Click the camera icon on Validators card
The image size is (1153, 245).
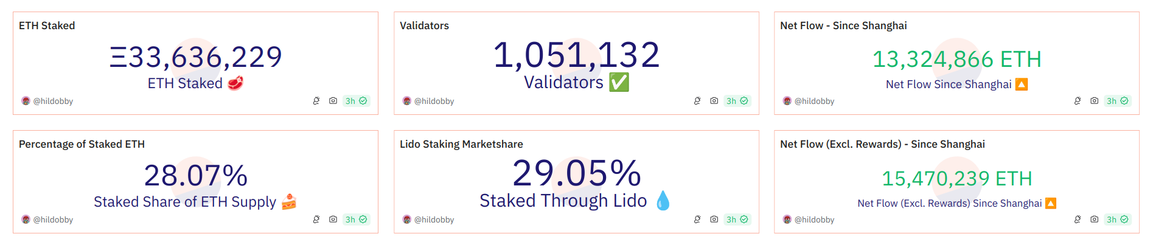pyautogui.click(x=714, y=101)
